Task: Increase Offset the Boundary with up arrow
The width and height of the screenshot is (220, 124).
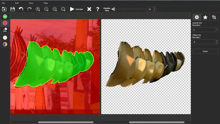Action: pos(217,41)
